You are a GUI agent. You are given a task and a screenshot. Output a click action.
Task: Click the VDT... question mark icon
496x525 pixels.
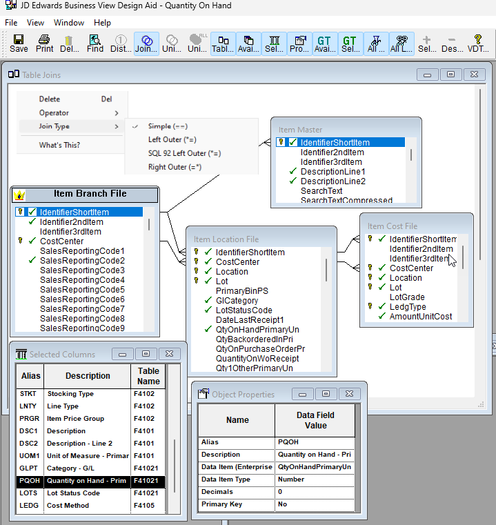coord(478,43)
